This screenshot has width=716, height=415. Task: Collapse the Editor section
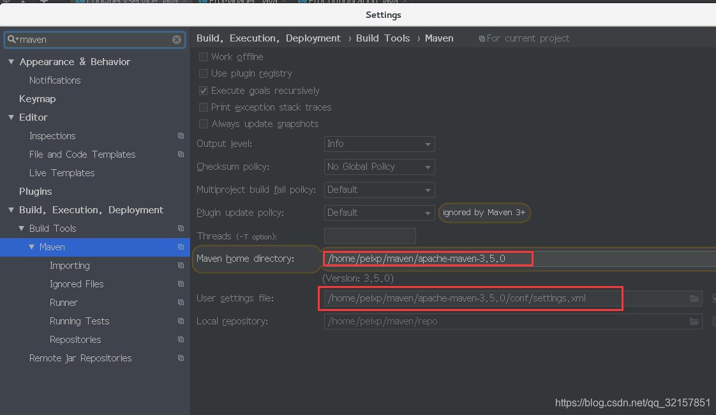(x=11, y=117)
